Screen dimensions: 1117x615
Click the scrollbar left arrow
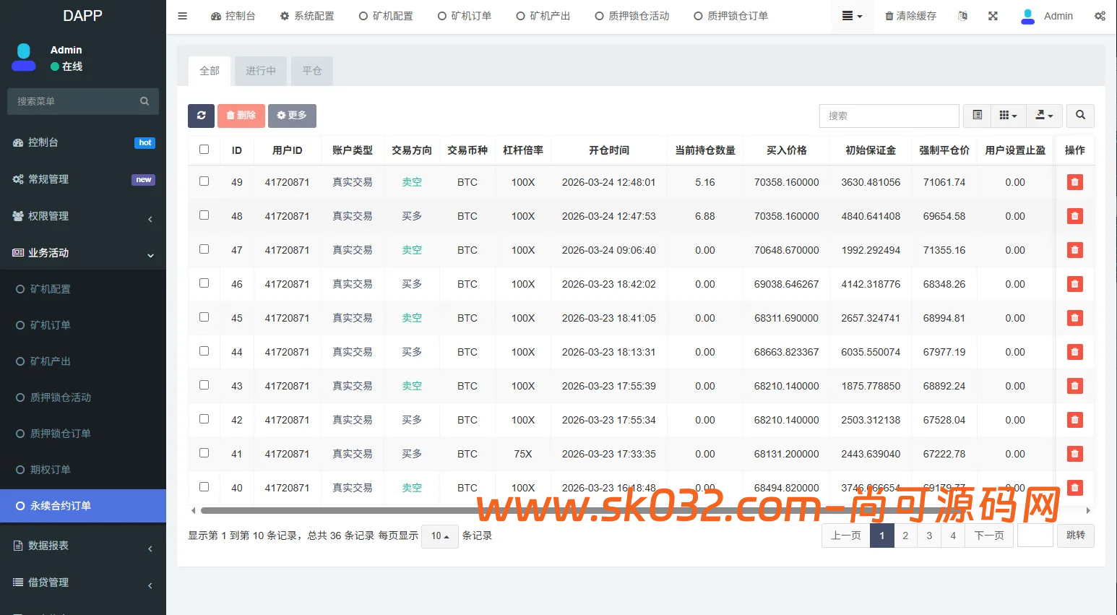pyautogui.click(x=193, y=510)
